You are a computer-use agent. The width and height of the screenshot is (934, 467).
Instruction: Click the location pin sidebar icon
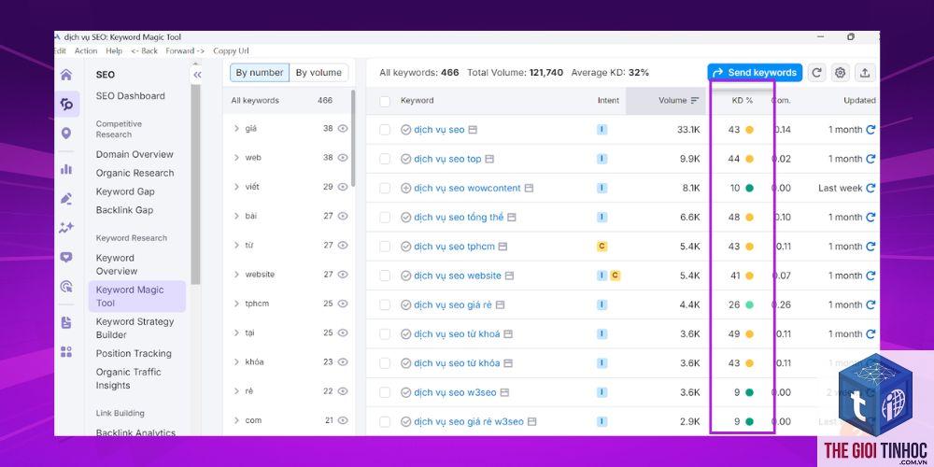coord(66,134)
